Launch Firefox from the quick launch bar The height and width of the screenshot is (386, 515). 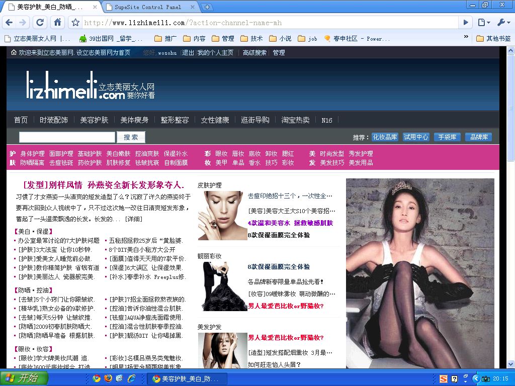click(x=108, y=379)
